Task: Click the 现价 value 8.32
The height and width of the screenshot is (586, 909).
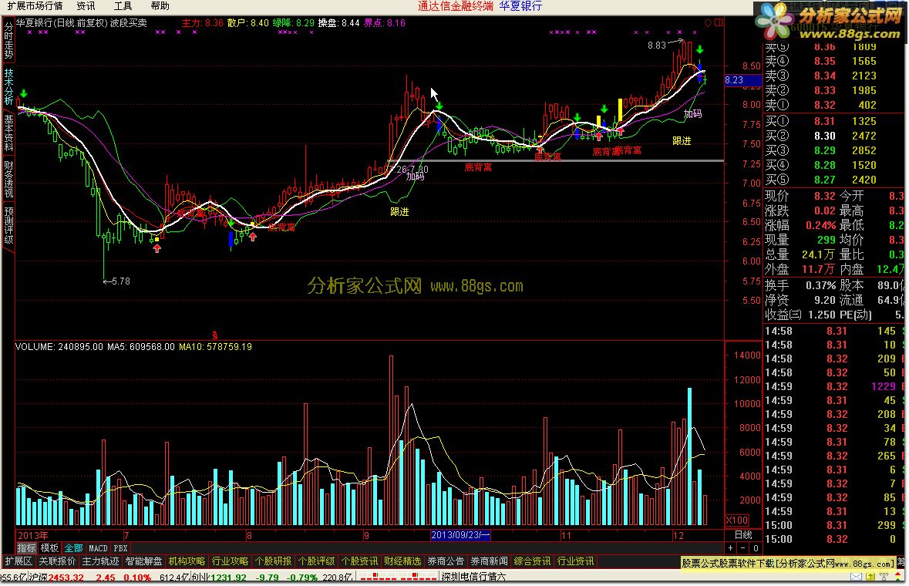Action: pos(824,196)
